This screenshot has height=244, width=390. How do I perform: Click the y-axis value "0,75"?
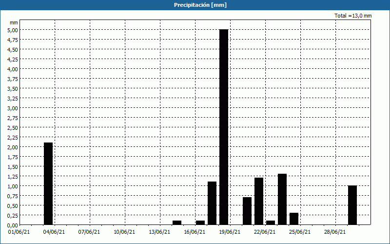13,196
